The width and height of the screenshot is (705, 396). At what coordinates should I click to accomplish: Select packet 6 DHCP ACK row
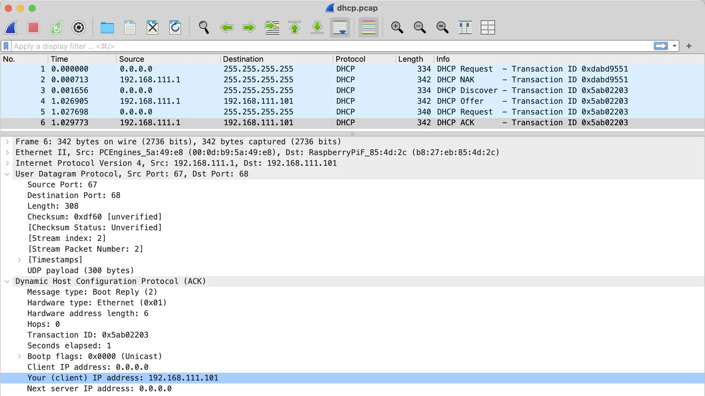click(x=352, y=123)
